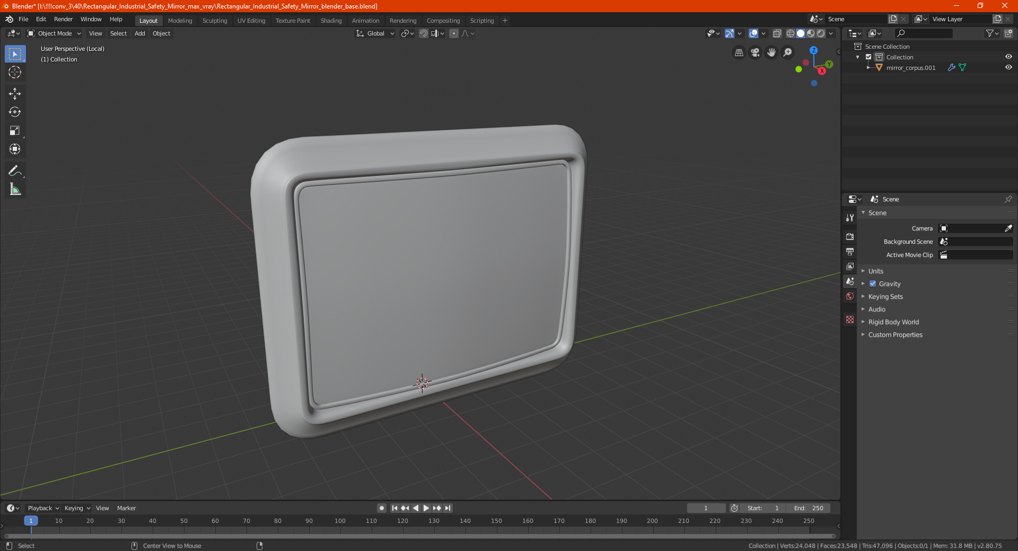Open the Output properties tab

pos(850,251)
